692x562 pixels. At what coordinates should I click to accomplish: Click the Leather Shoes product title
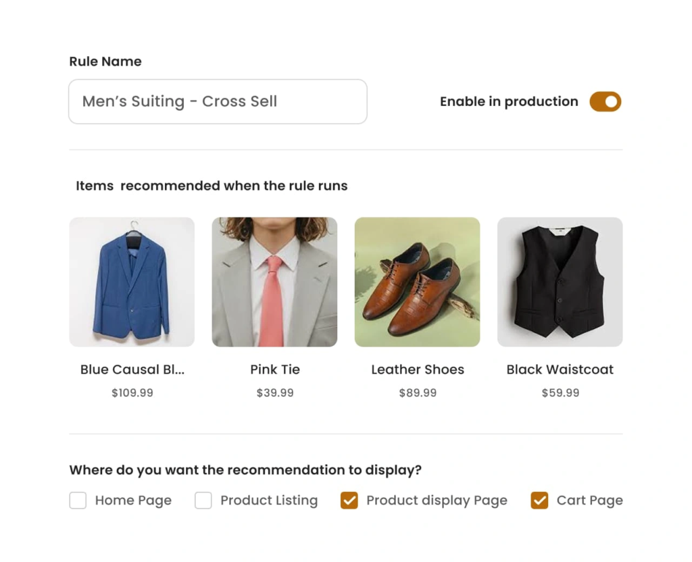tap(418, 369)
